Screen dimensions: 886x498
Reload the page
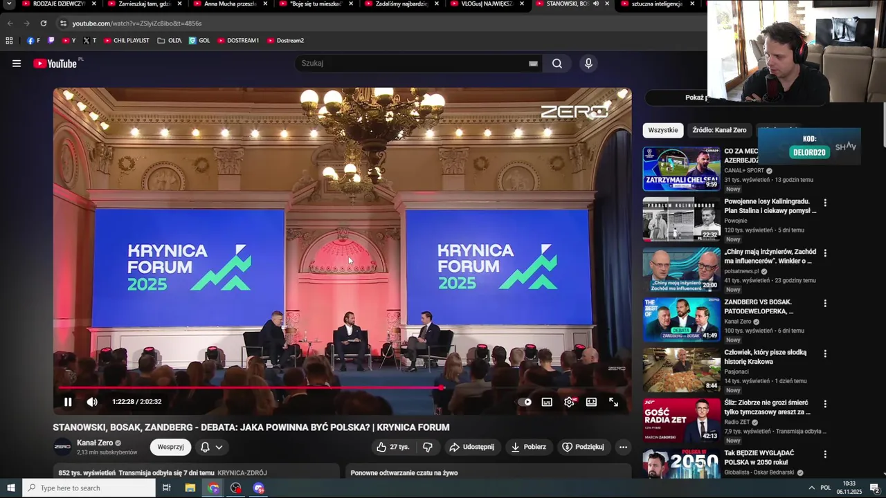point(44,24)
